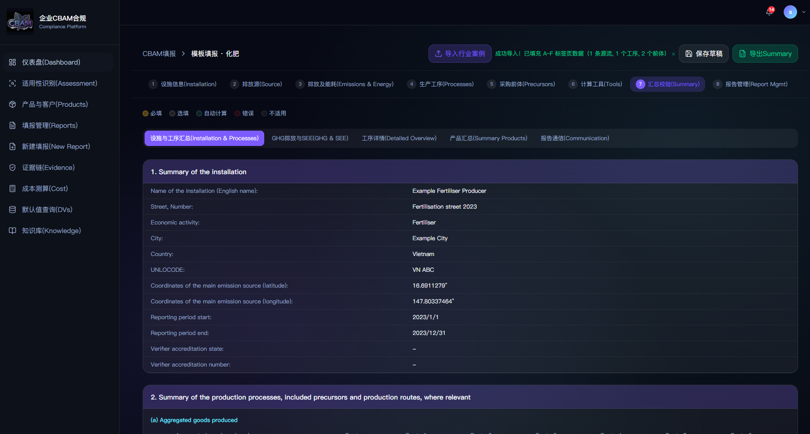This screenshot has width=810, height=434.
Task: Open 适用性识别(Assessment) menu item
Action: pos(58,83)
